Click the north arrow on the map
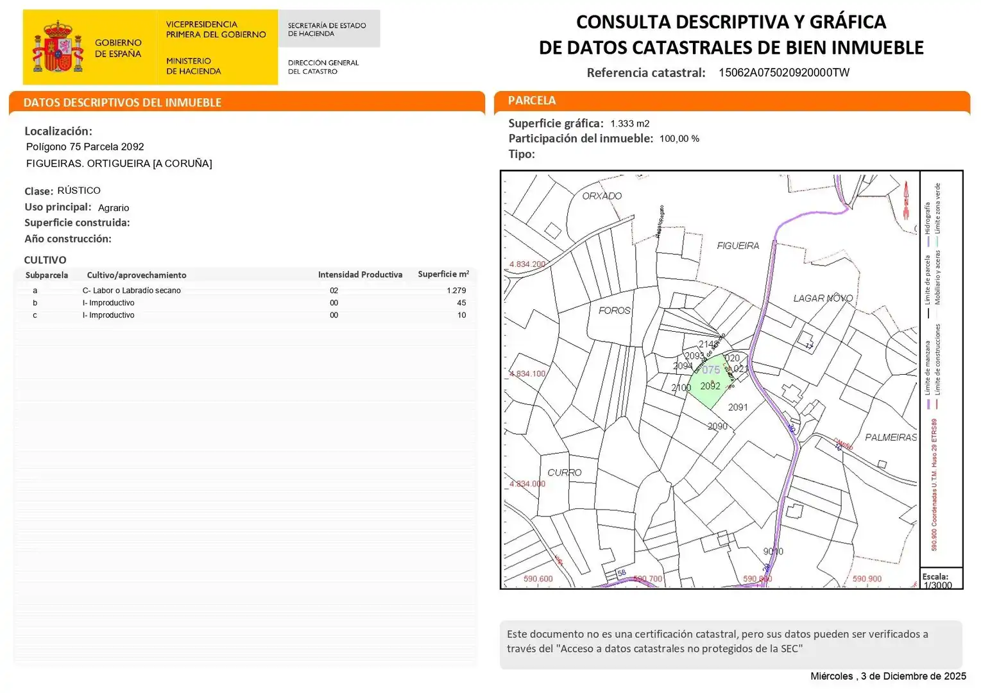 click(907, 200)
